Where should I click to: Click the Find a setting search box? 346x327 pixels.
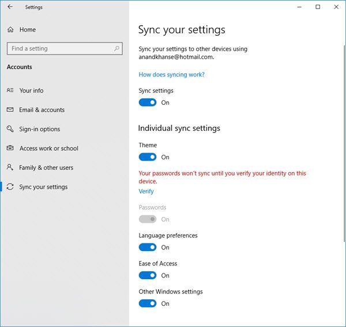tap(61, 49)
